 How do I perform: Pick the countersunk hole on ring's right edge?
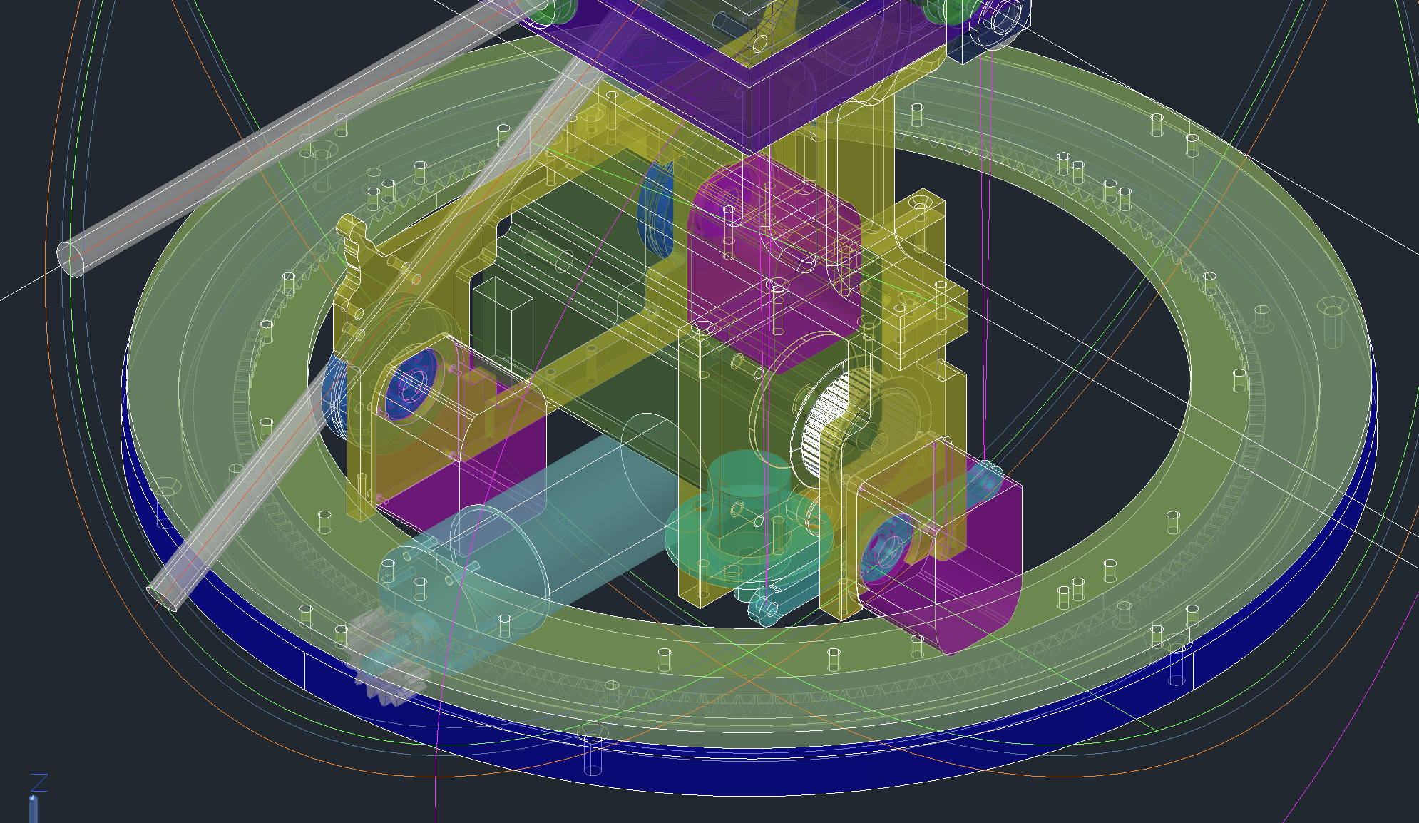tap(1331, 322)
